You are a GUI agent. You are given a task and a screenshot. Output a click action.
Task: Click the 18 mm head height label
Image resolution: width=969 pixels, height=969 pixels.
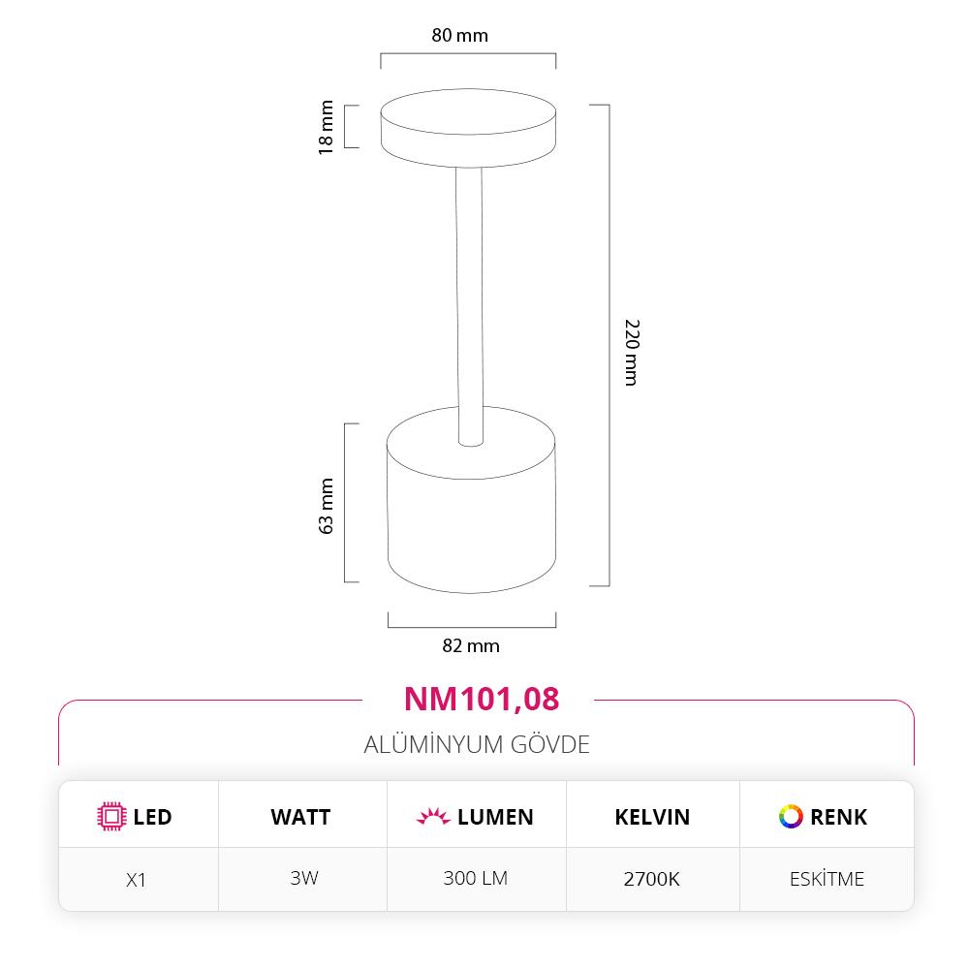pyautogui.click(x=326, y=126)
